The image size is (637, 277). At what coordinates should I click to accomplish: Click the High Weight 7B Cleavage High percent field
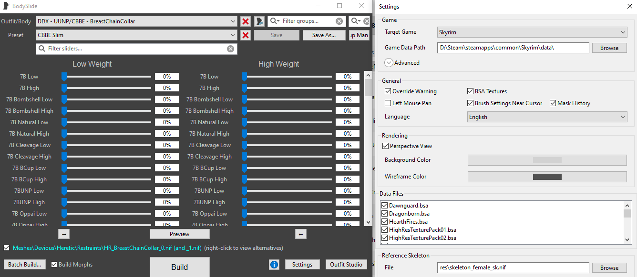(348, 157)
